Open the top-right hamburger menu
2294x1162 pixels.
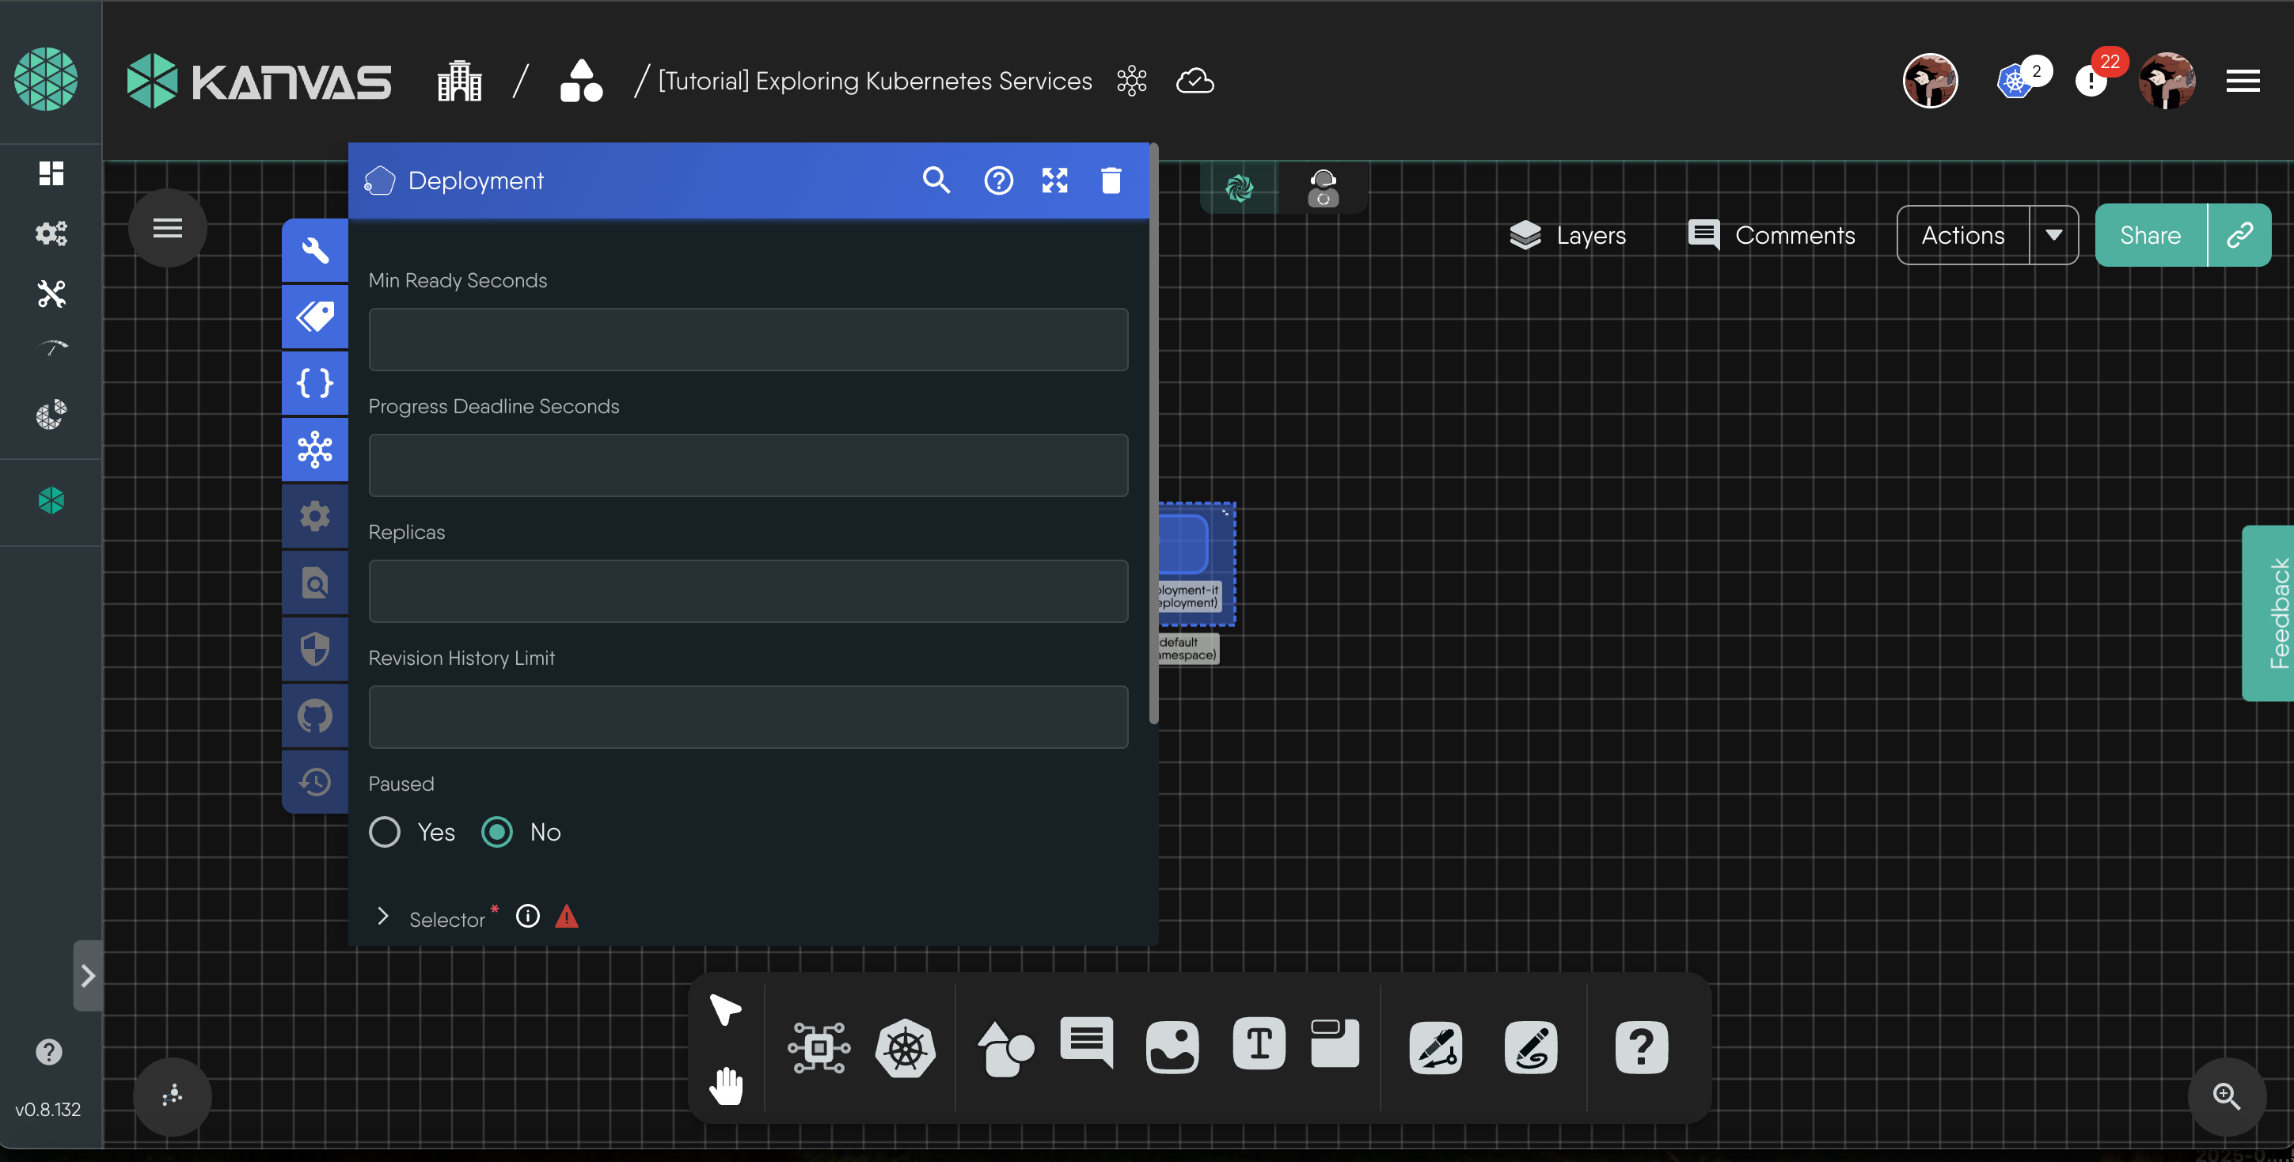click(2243, 81)
